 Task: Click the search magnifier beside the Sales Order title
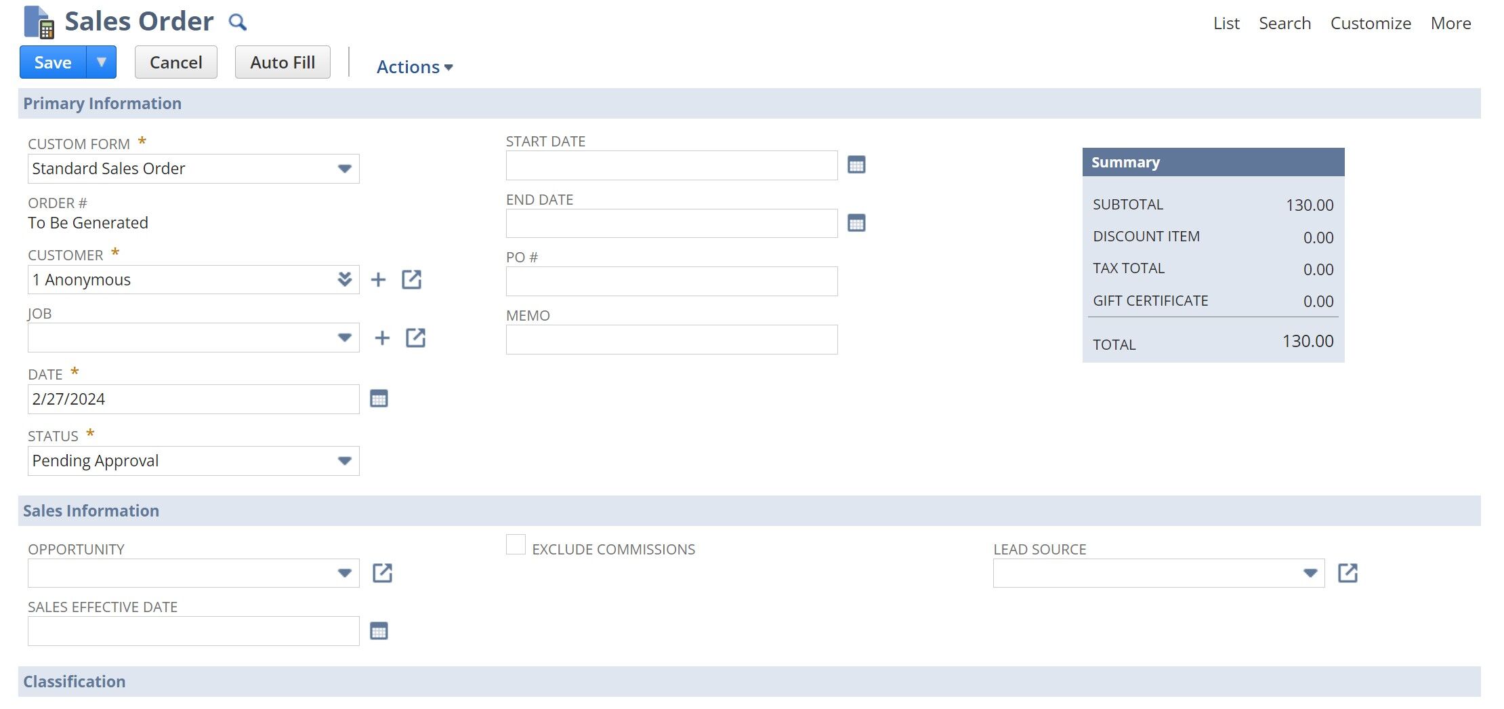coord(237,22)
